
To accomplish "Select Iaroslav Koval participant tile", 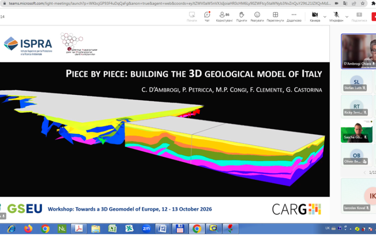I will [x=359, y=196].
